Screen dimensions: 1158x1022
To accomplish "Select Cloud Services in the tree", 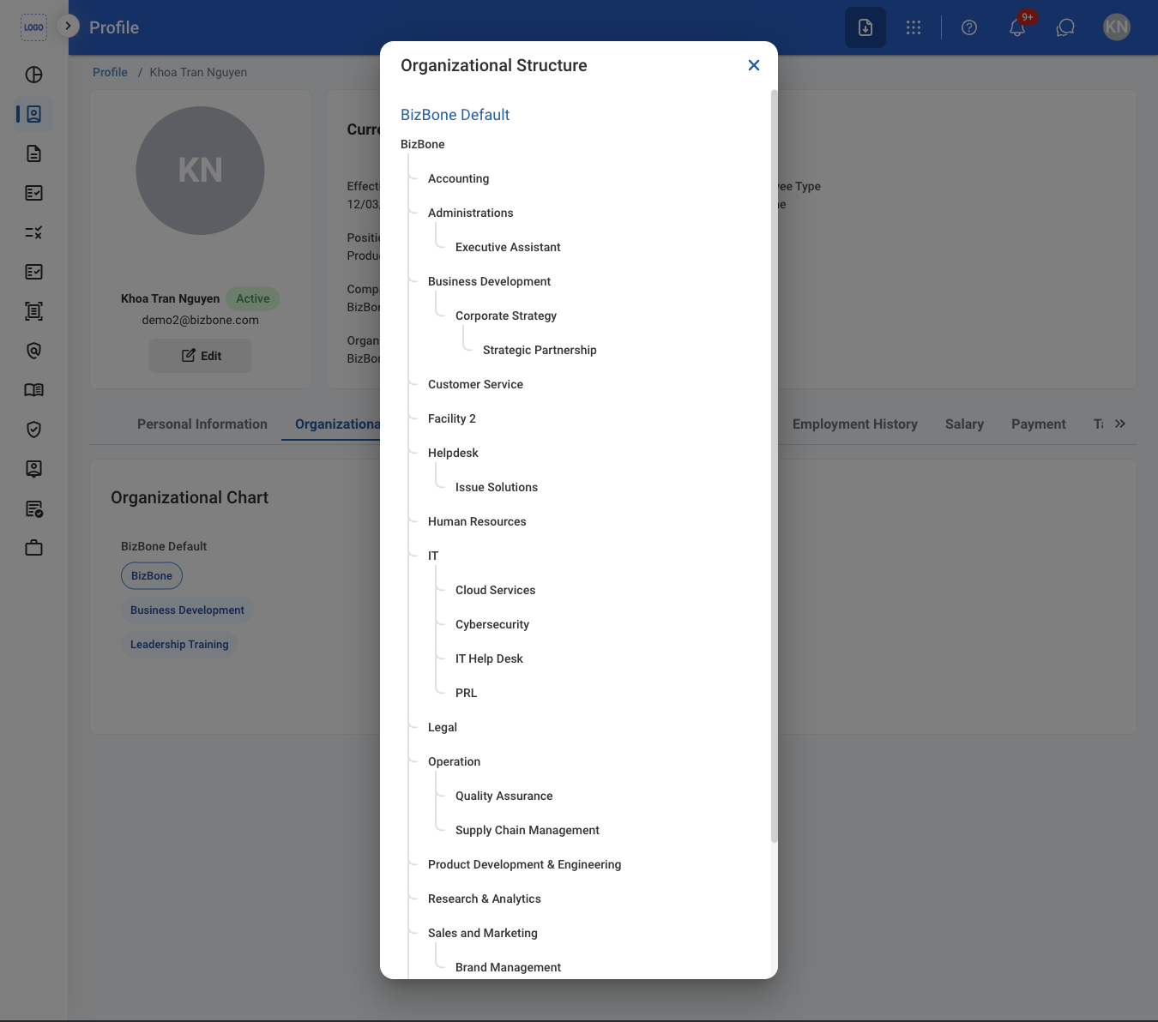I will [495, 590].
